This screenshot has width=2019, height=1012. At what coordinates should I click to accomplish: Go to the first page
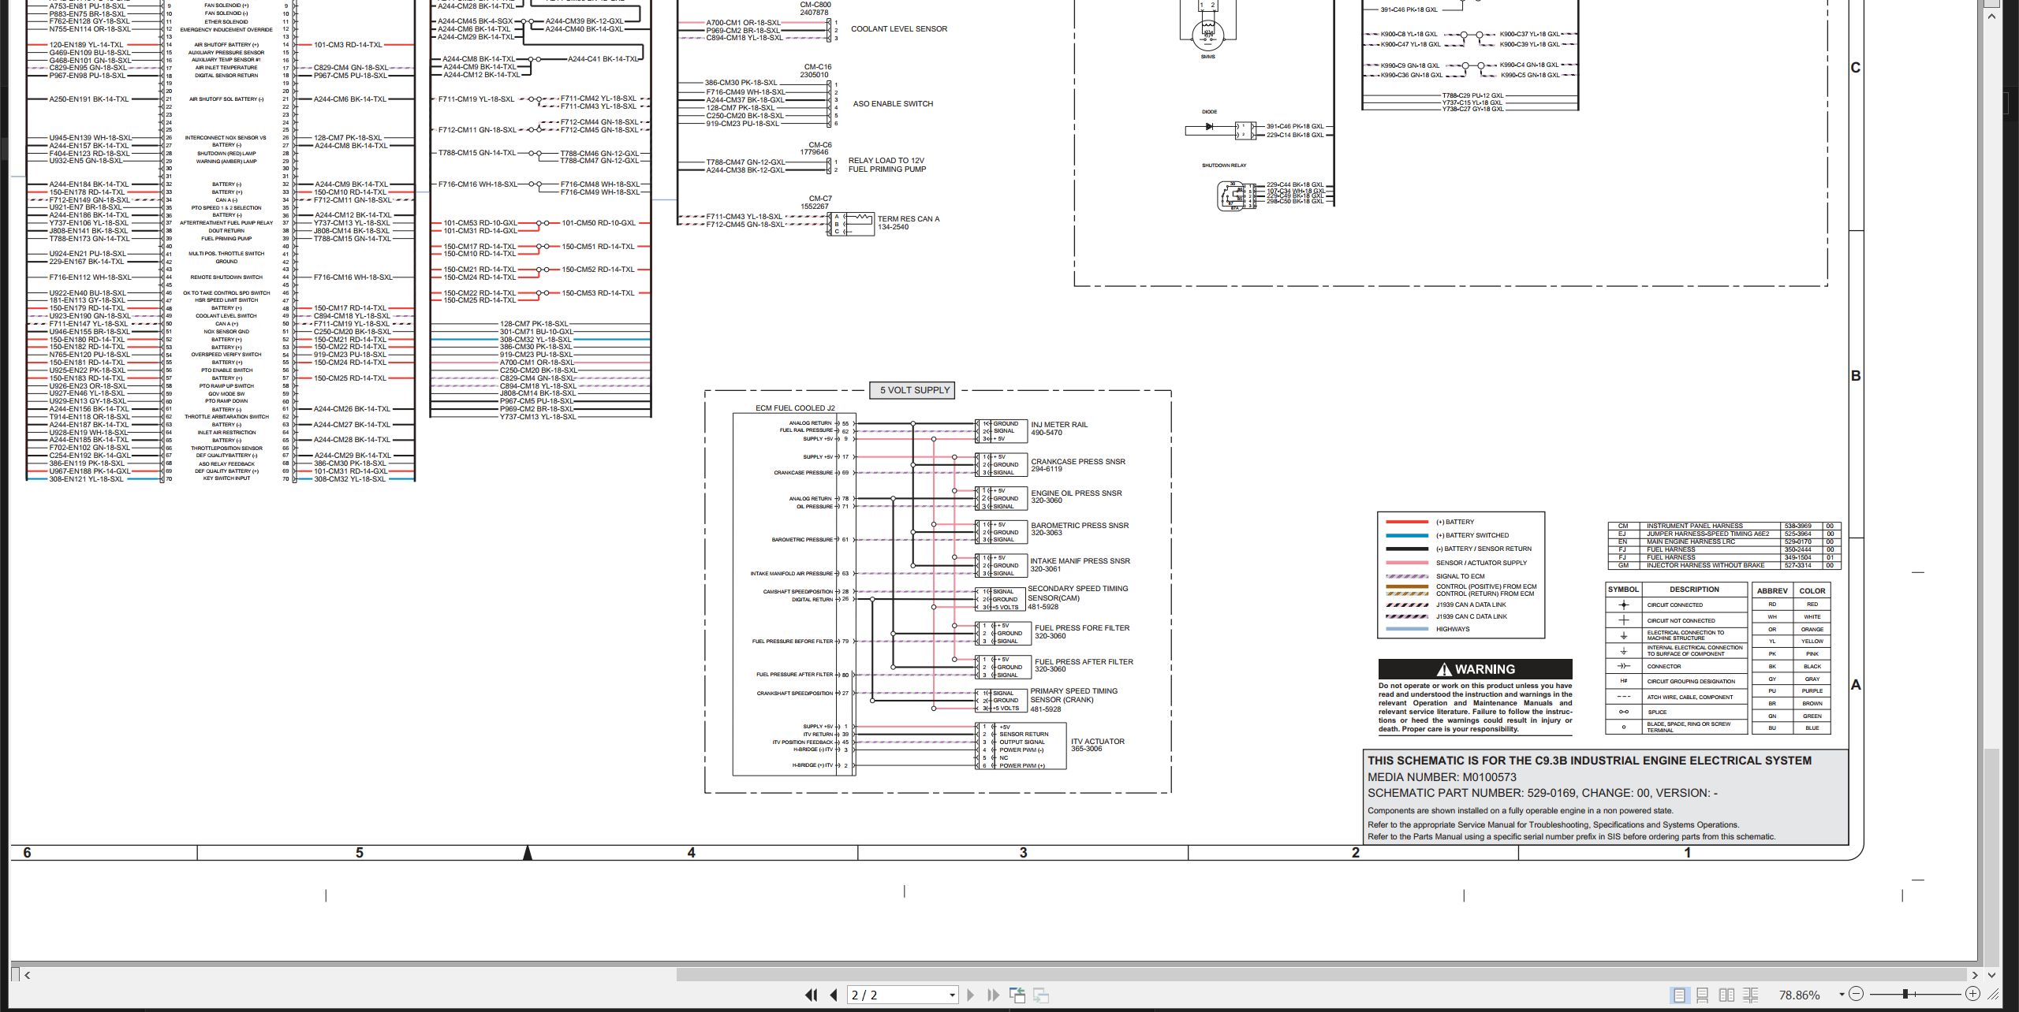click(810, 995)
